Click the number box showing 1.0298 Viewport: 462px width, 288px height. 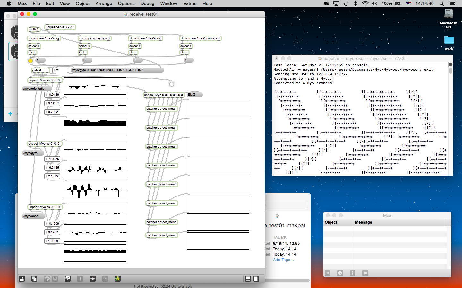click(x=53, y=241)
